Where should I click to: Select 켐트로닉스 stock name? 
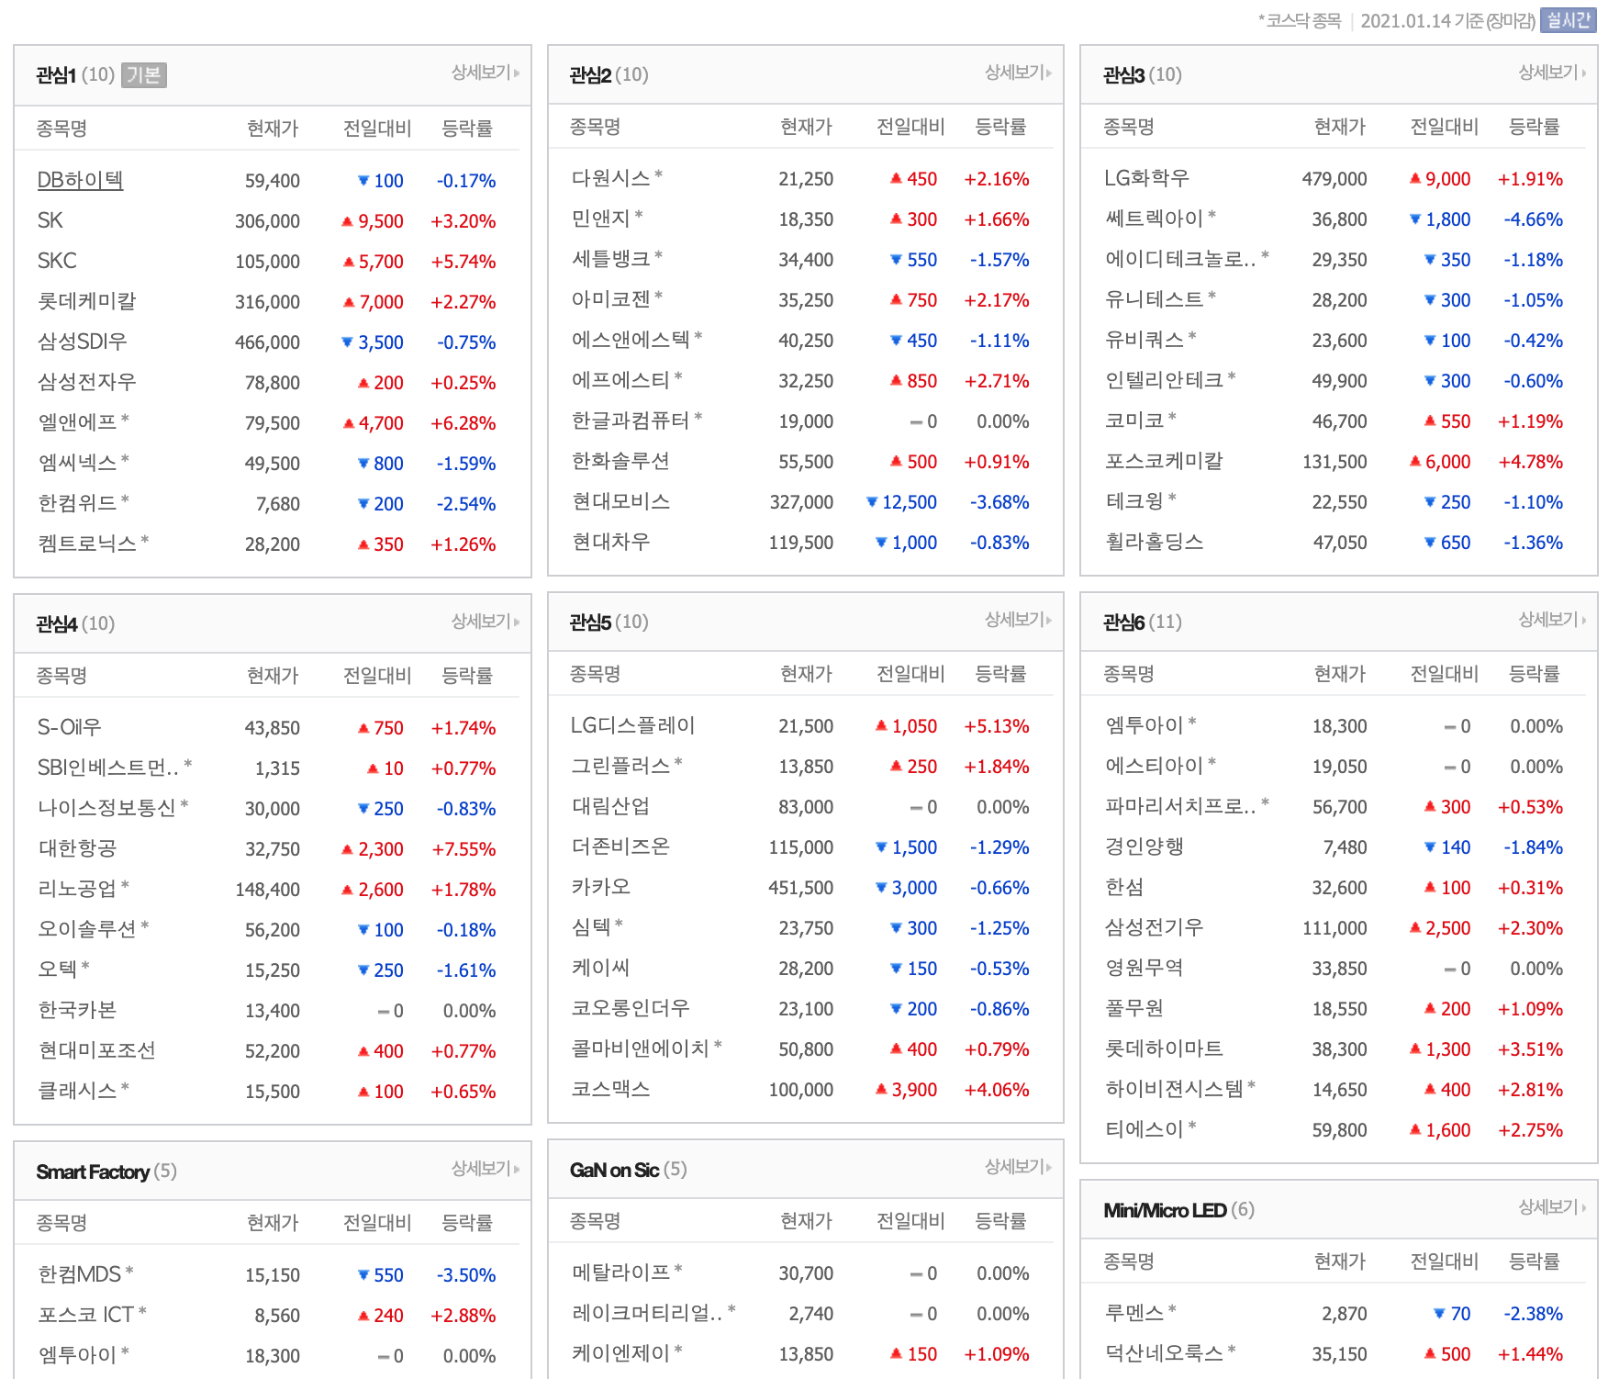(x=87, y=544)
